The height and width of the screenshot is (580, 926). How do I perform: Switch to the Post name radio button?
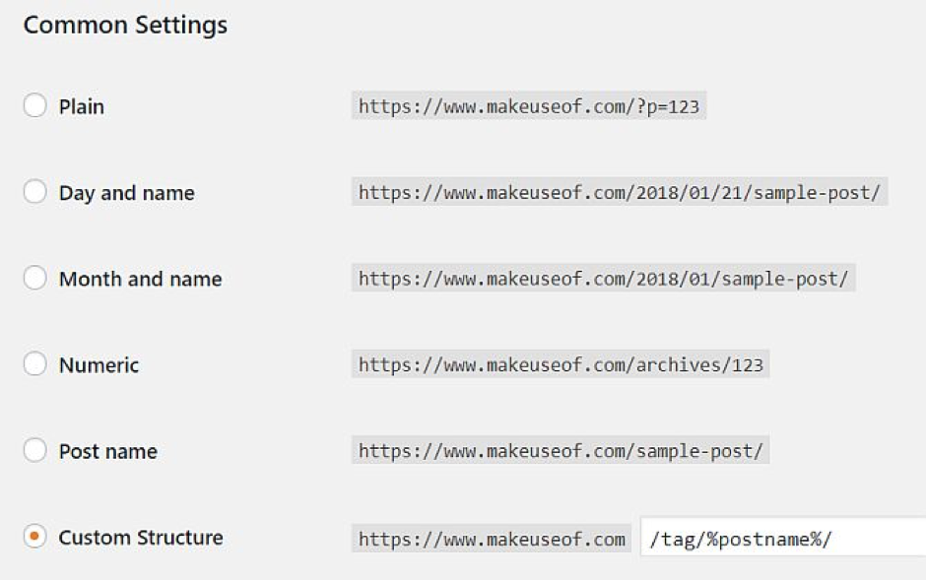[34, 451]
